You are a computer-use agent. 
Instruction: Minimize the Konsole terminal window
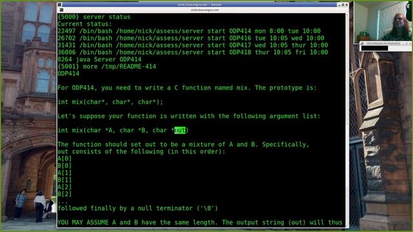tap(339, 5)
